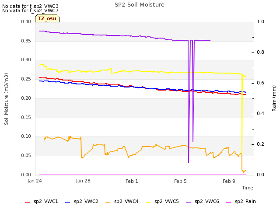Click the sp2_VWC1 red legend swatch
The image size is (280, 210).
27,202
